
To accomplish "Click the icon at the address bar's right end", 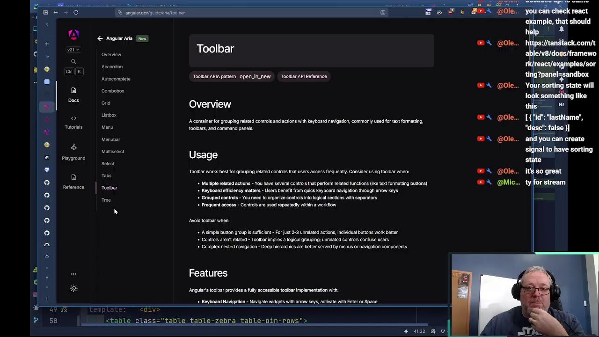I will point(383,13).
